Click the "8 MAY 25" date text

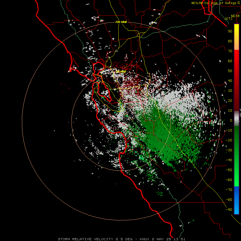(161, 239)
